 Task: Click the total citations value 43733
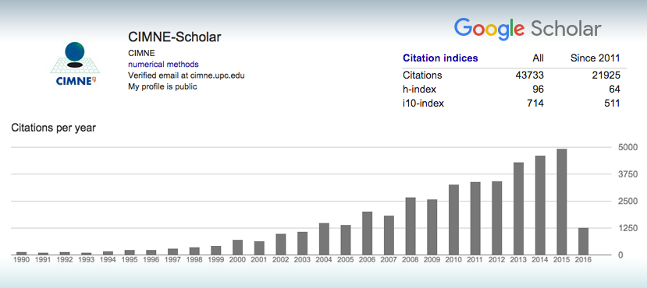coord(529,76)
